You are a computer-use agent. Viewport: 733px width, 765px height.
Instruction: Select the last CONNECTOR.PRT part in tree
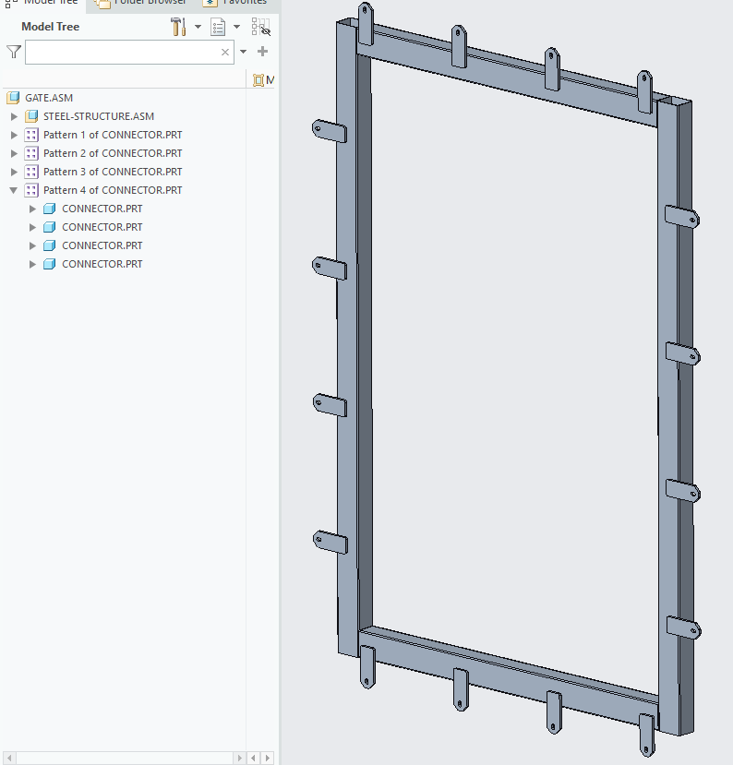102,264
